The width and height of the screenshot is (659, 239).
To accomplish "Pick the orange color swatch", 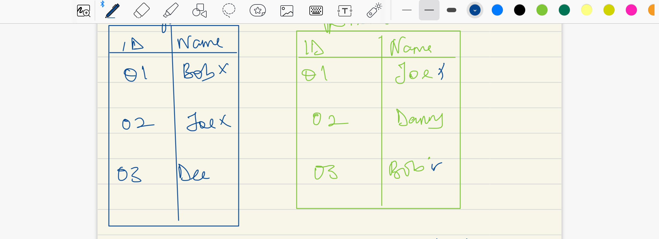I will click(652, 10).
